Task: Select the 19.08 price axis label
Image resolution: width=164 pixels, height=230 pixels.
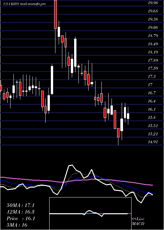Action: tap(153, 28)
